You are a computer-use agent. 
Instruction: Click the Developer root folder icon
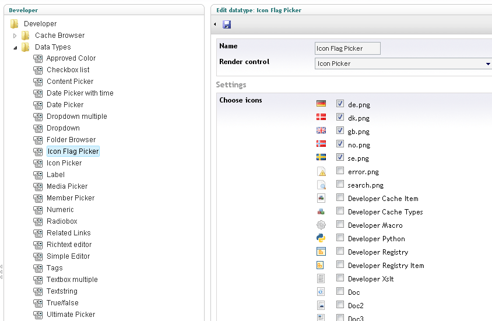(15, 24)
